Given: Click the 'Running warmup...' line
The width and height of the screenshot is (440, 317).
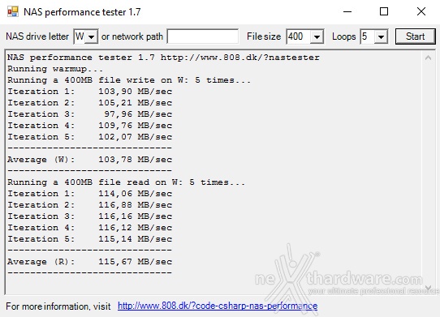Looking at the screenshot, I should pos(55,69).
